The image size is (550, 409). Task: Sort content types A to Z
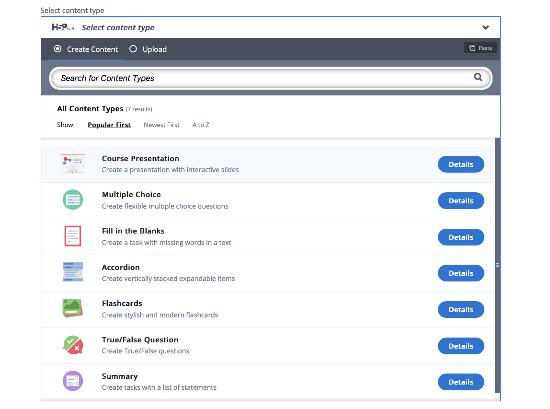(201, 125)
